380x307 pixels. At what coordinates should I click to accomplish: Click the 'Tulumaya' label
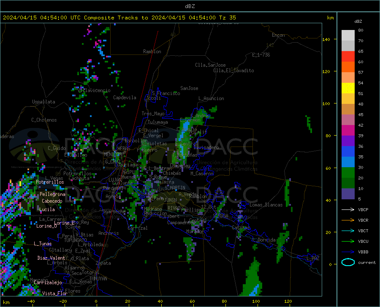[158, 122]
